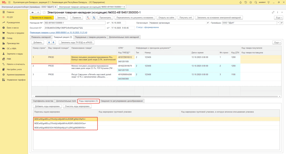This screenshot has width=286, height=154.
Task: Move row down with the down arrow
Action: 53,42
